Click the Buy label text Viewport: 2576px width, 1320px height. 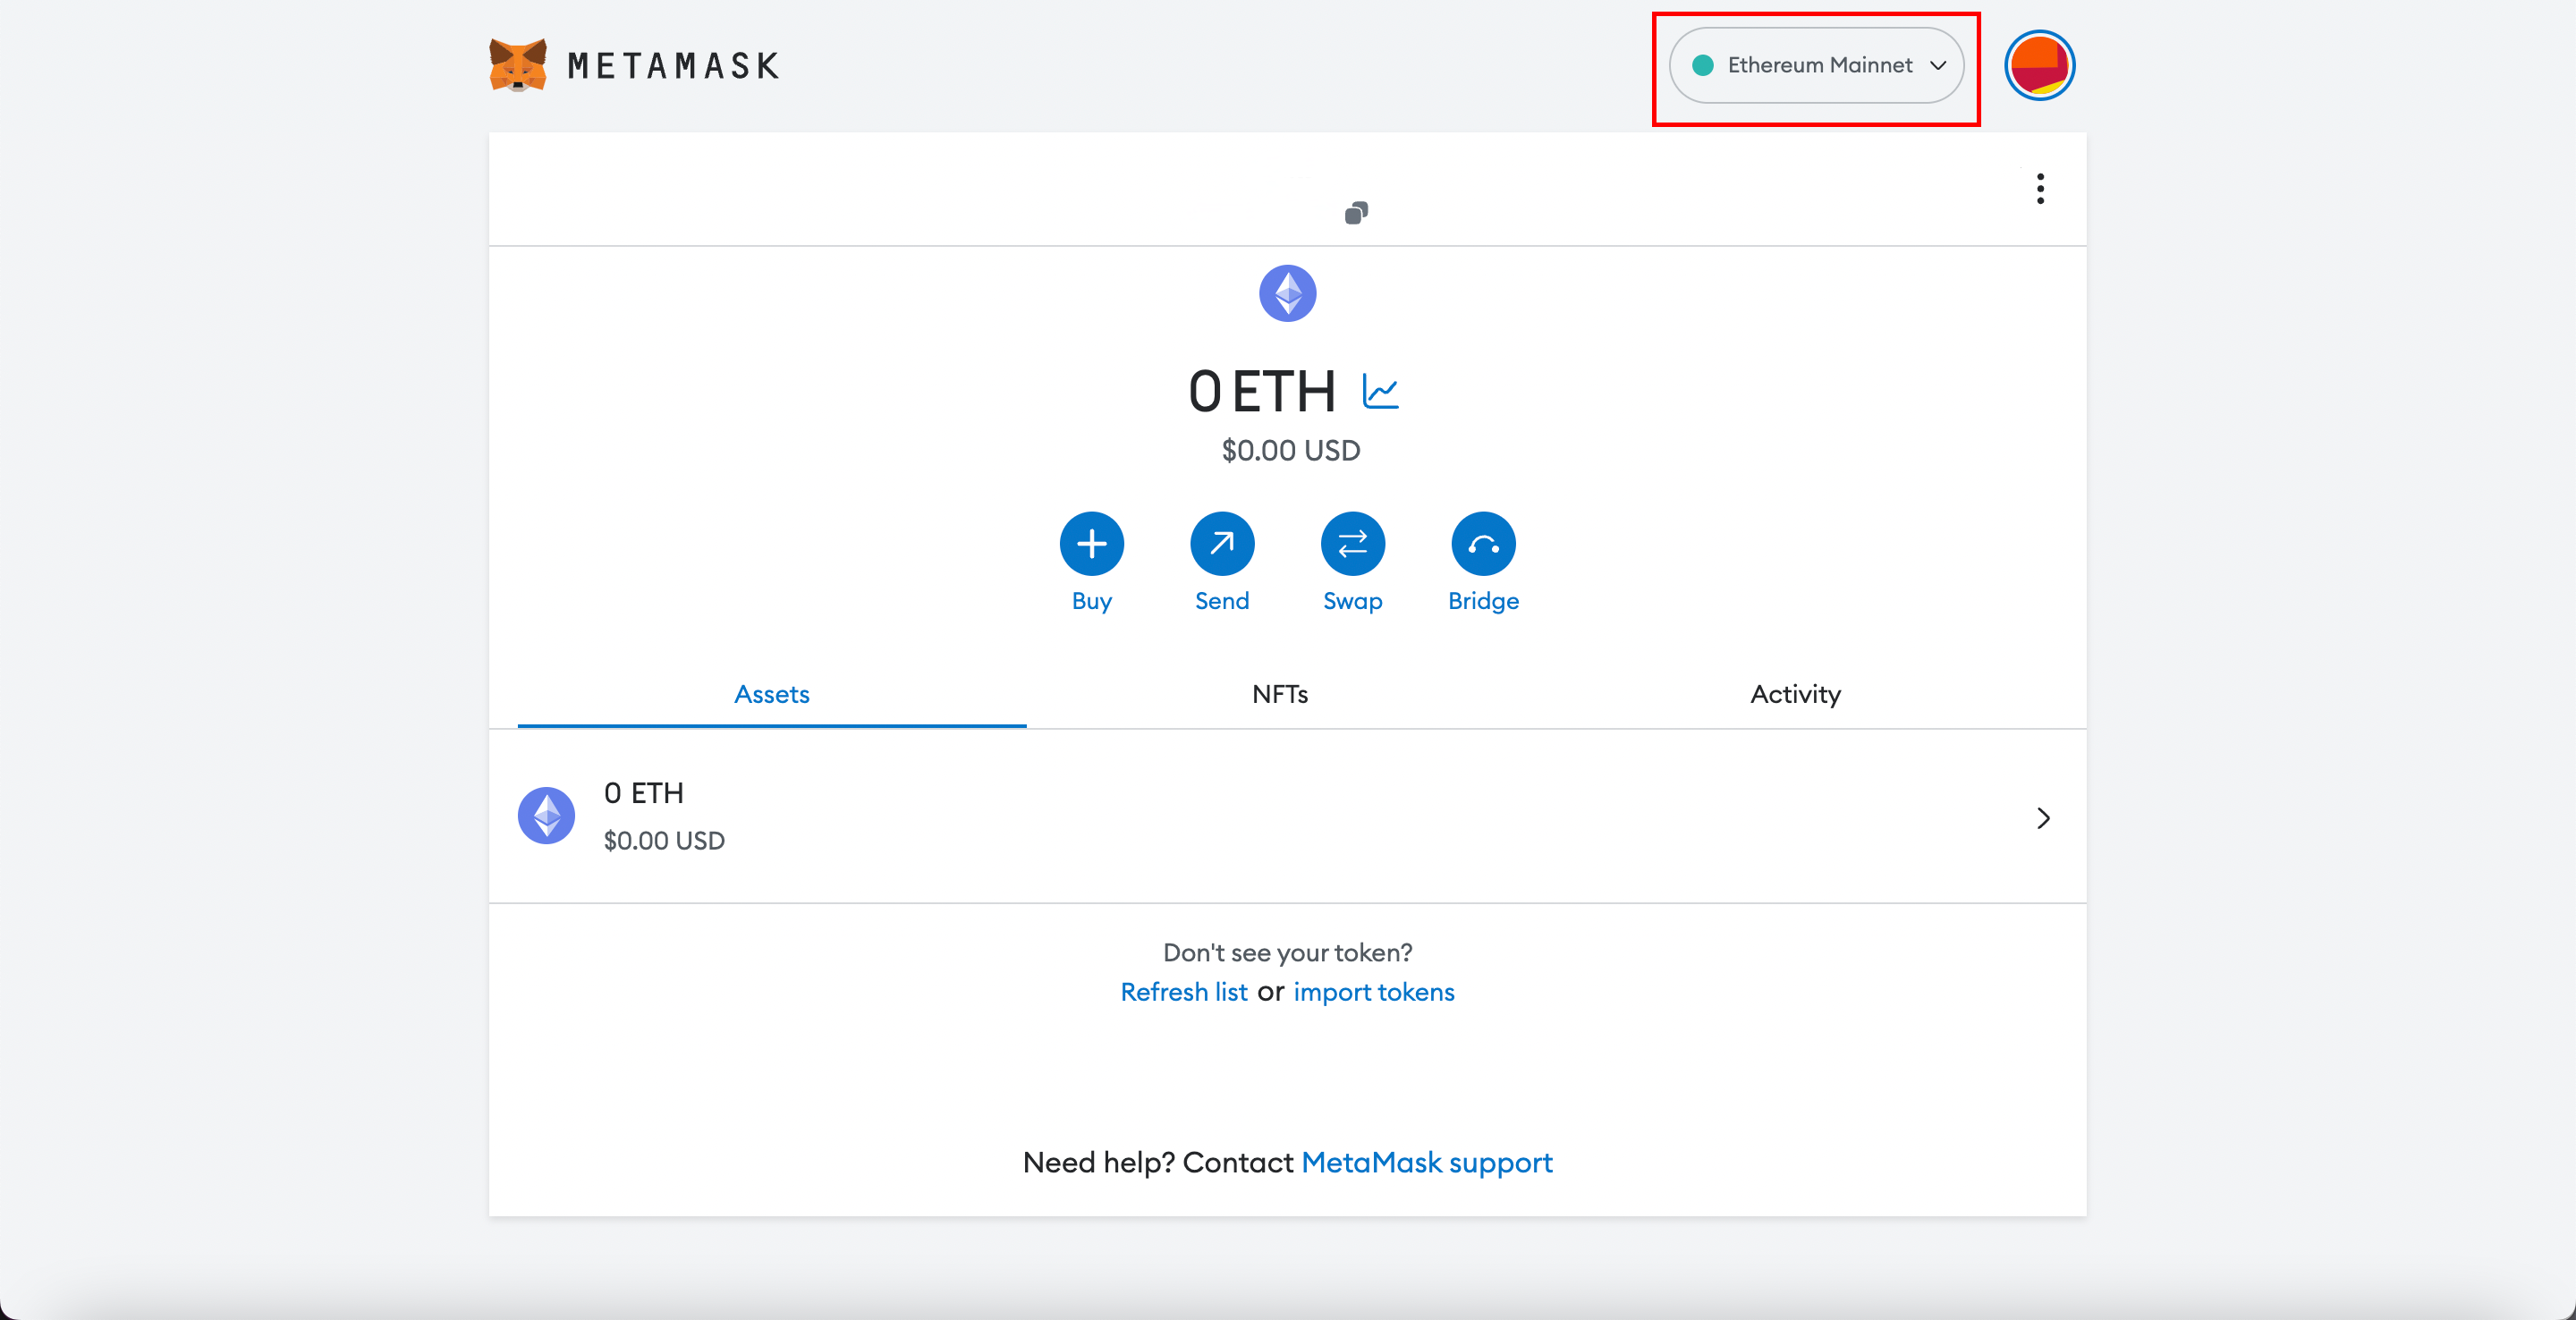(x=1091, y=601)
